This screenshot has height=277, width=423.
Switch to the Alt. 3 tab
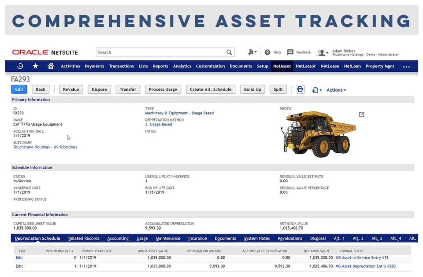click(x=377, y=238)
